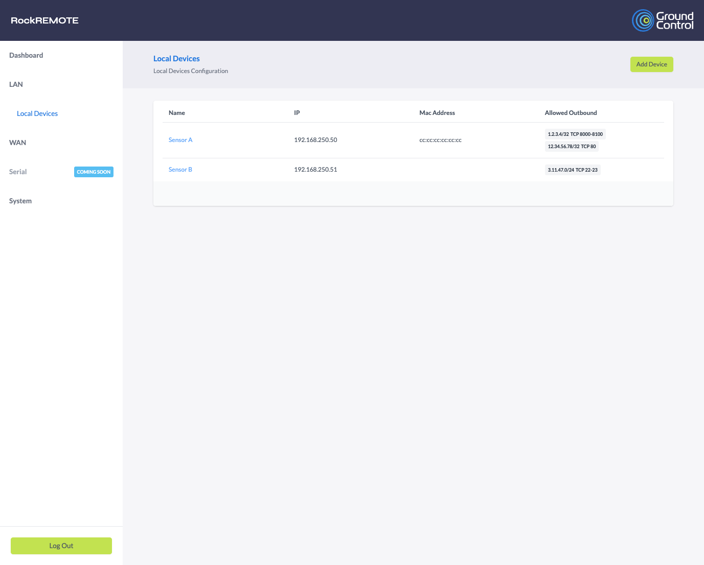Click the RockREMOTE brand title
This screenshot has height=565, width=704.
(44, 20)
